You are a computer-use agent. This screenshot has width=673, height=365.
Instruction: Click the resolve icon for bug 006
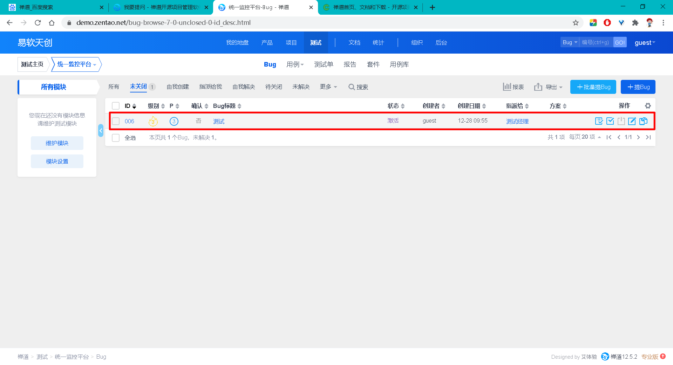(610, 121)
